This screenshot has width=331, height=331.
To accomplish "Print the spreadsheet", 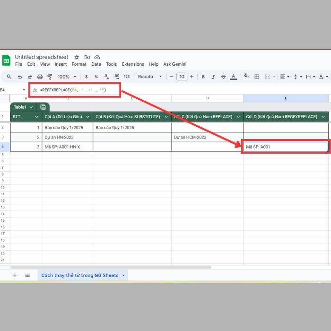I will (40, 77).
